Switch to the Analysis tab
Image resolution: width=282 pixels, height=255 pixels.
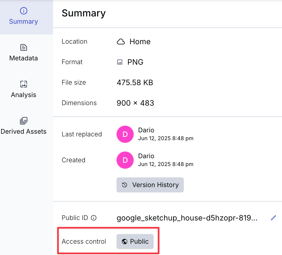24,89
